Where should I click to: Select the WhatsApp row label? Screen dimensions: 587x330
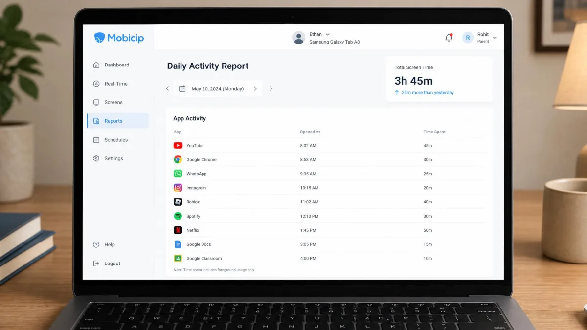pyautogui.click(x=197, y=174)
